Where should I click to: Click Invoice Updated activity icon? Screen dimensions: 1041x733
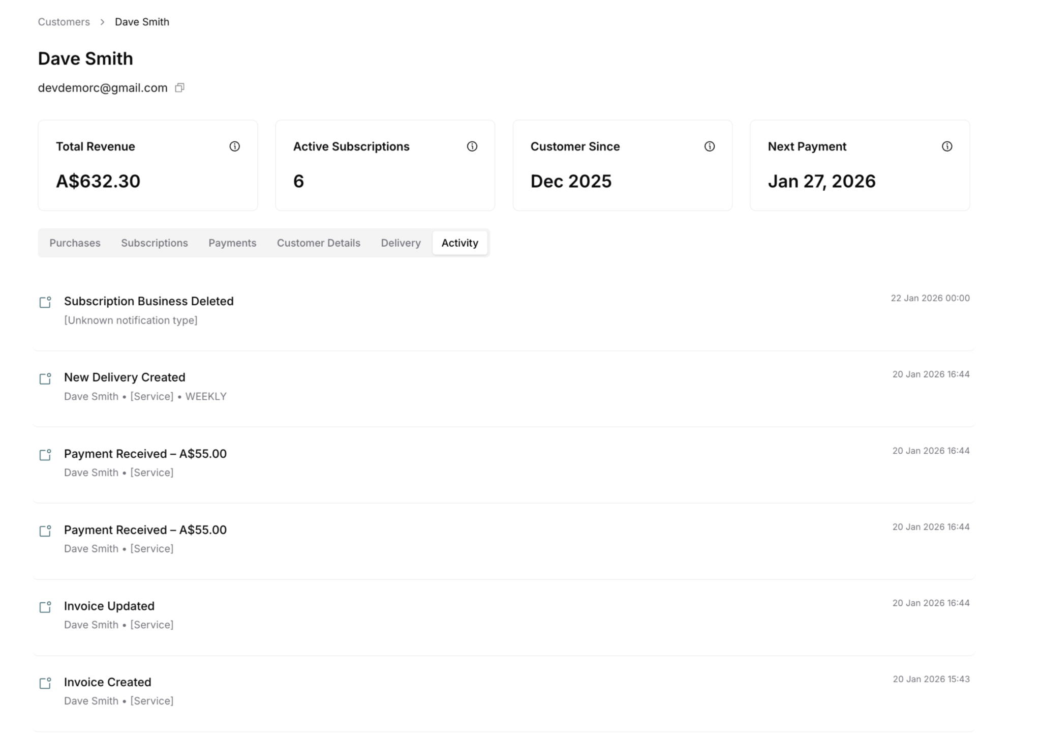(45, 607)
